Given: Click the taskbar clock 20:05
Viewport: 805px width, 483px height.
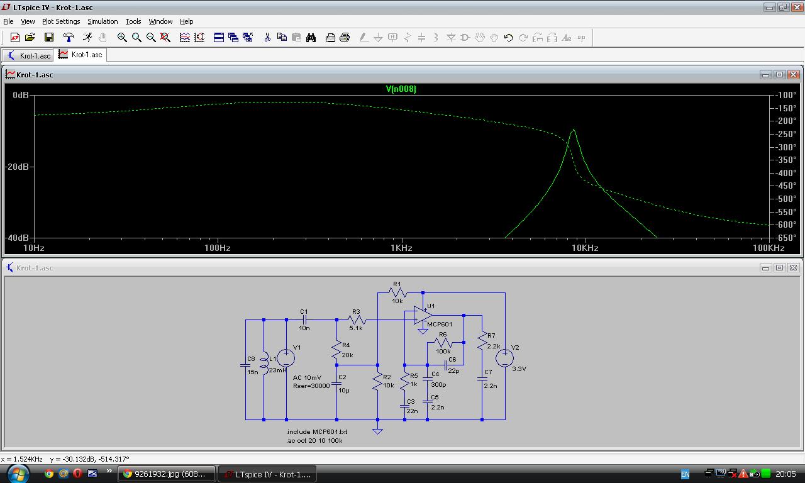Looking at the screenshot, I should coord(786,474).
